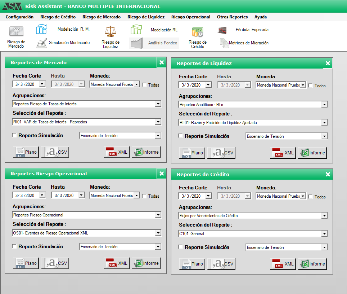
Task: Open Matrices de Migración tool
Action: point(224,43)
